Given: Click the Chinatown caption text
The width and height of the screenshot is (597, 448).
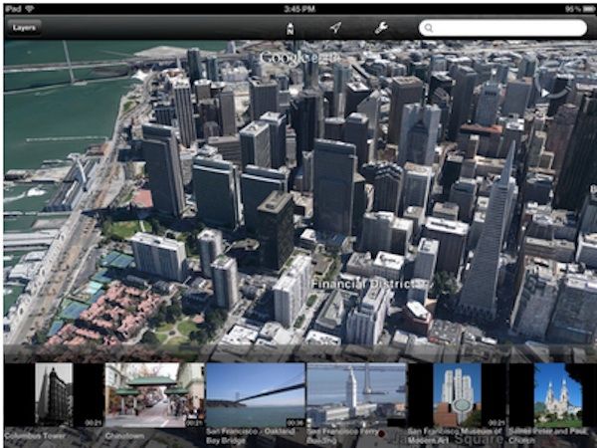Looking at the screenshot, I should coord(125,435).
